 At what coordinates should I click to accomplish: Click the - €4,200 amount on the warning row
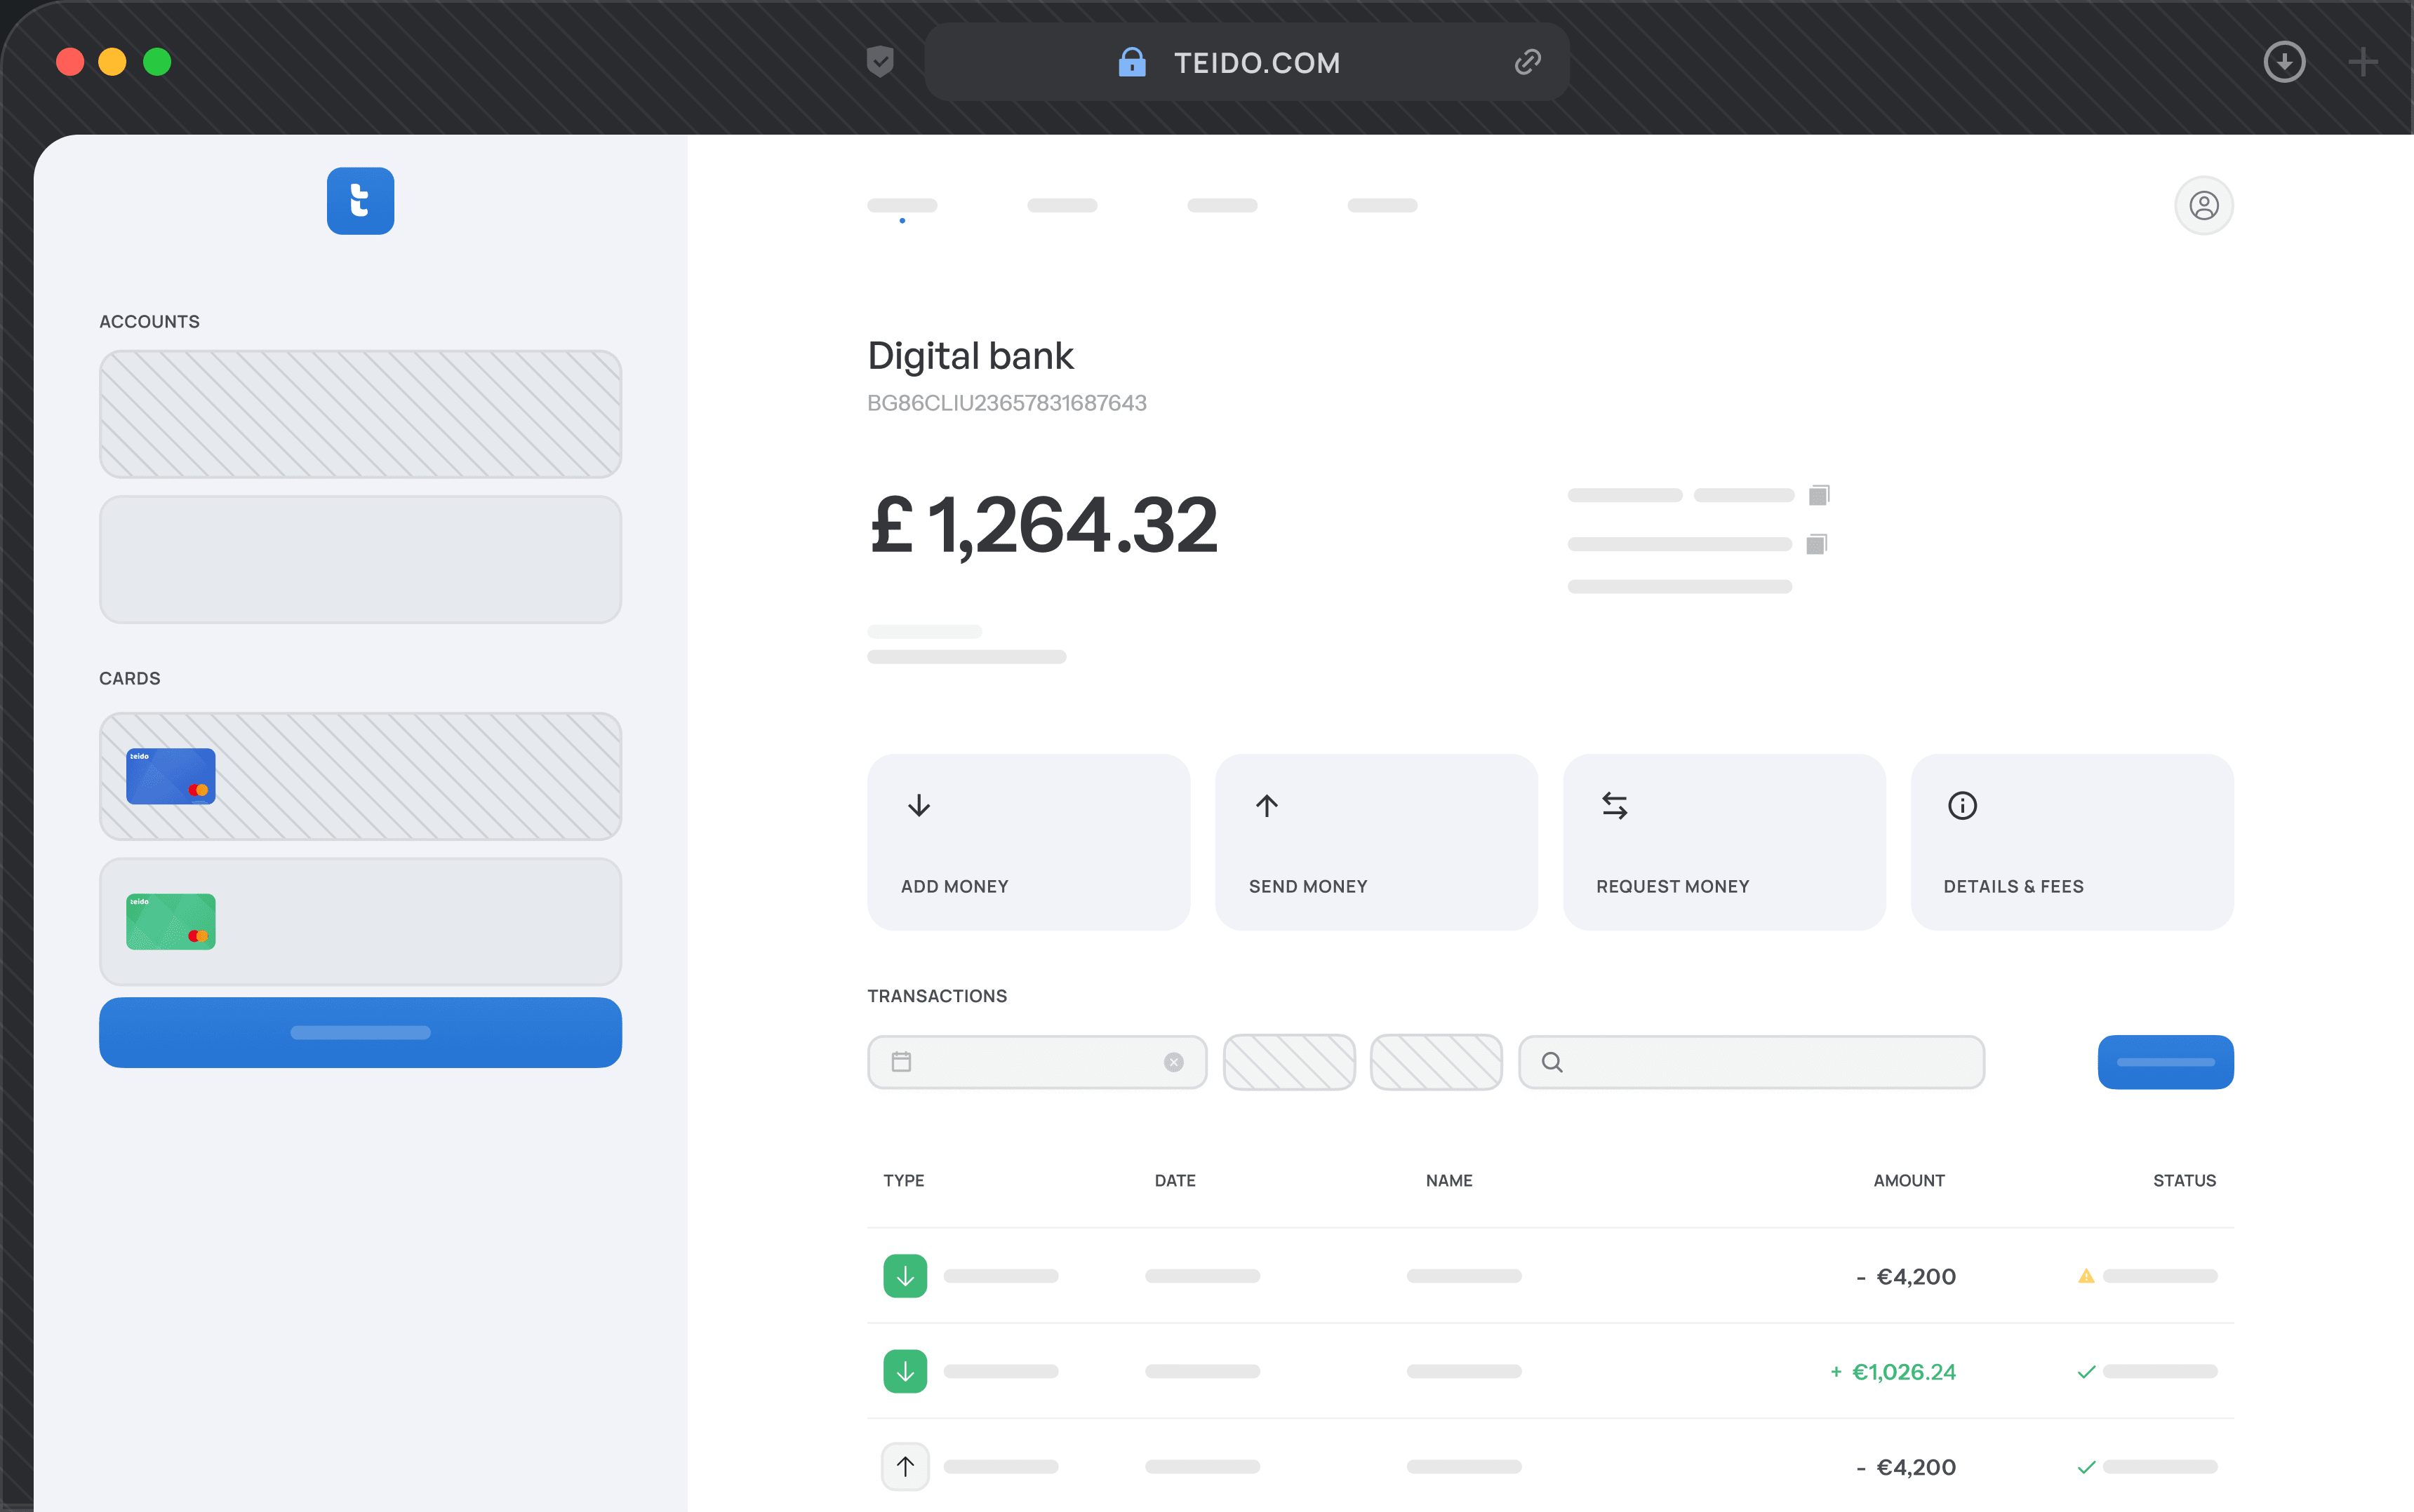[1906, 1277]
